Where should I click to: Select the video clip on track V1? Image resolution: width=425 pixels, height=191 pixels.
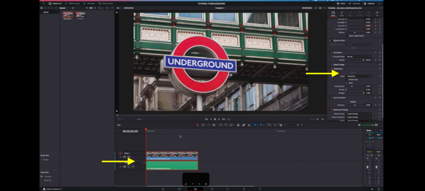coord(172,156)
